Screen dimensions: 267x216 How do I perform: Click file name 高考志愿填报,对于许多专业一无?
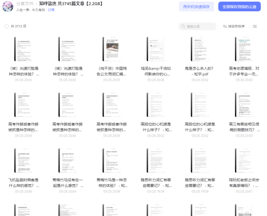(x=244, y=71)
